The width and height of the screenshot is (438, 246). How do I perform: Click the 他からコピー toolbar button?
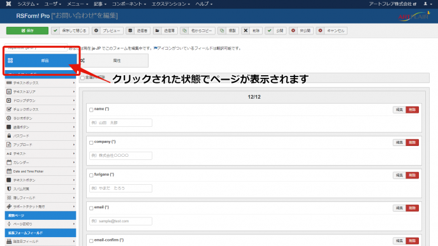point(198,31)
